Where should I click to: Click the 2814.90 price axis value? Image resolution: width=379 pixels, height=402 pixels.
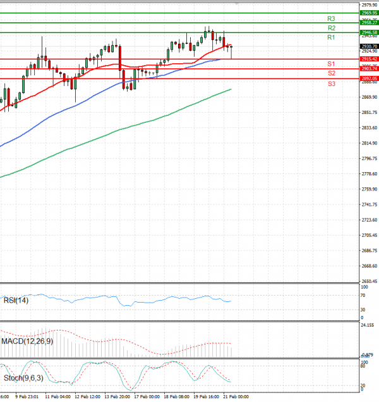[370, 143]
